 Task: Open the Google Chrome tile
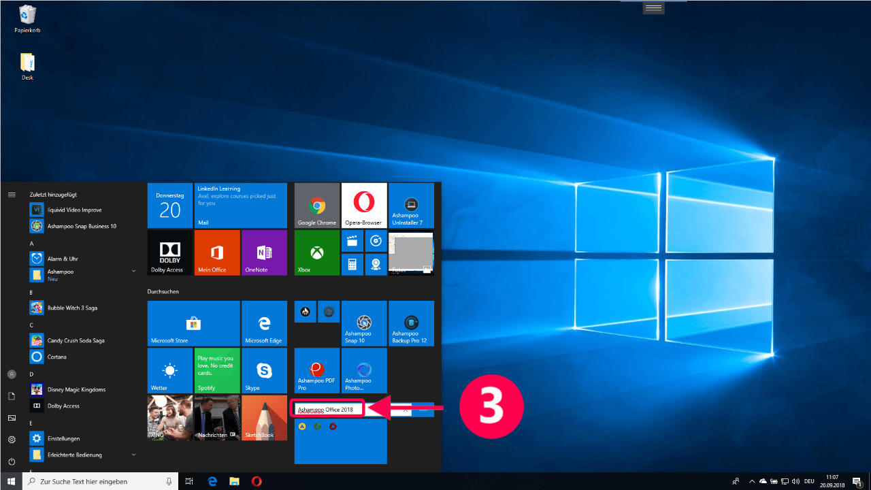click(317, 206)
